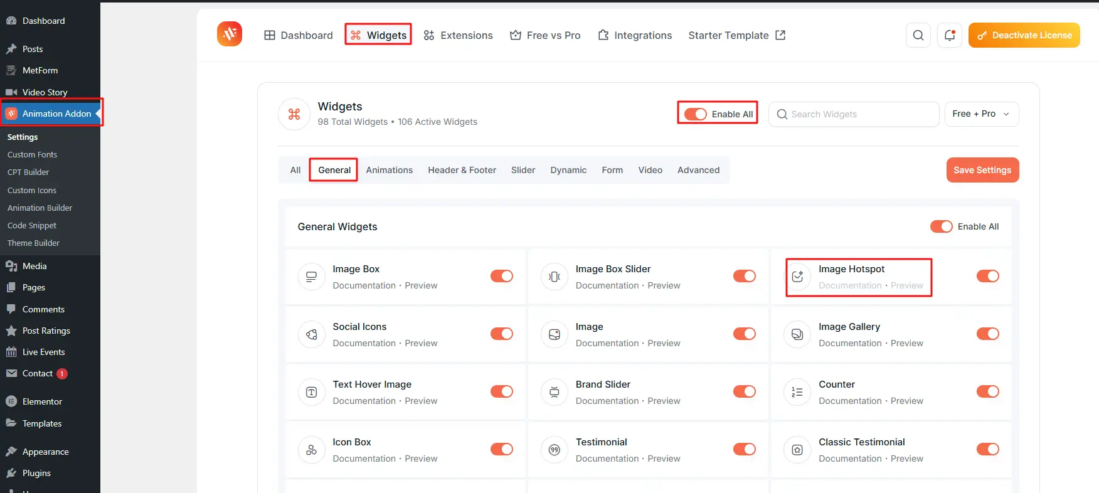Go to Extensions in top navigation

click(459, 35)
